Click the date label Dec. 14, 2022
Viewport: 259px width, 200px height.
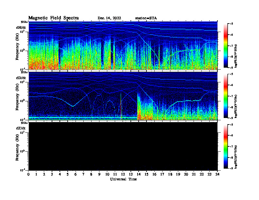pyautogui.click(x=109, y=18)
